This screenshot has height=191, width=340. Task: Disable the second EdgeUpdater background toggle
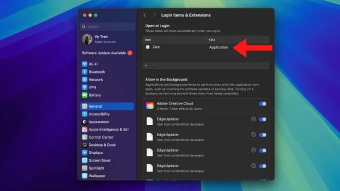click(262, 135)
